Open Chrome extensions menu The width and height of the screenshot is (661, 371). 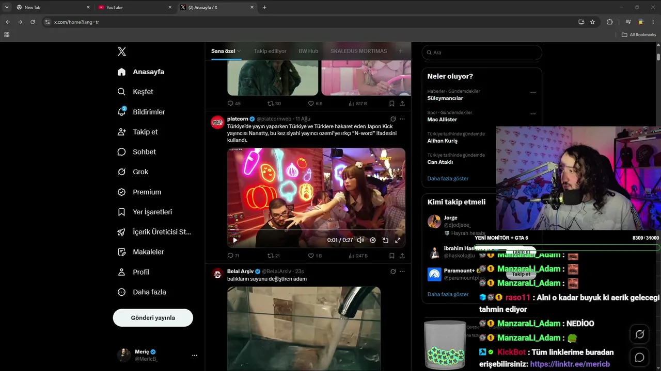tap(610, 22)
